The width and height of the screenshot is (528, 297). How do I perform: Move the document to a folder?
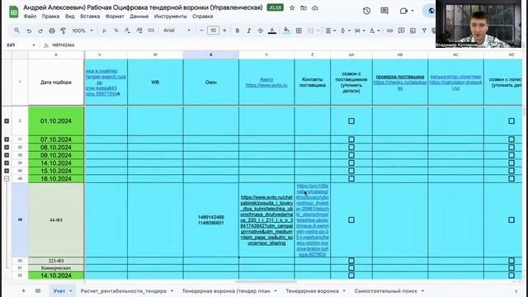[x=304, y=7]
